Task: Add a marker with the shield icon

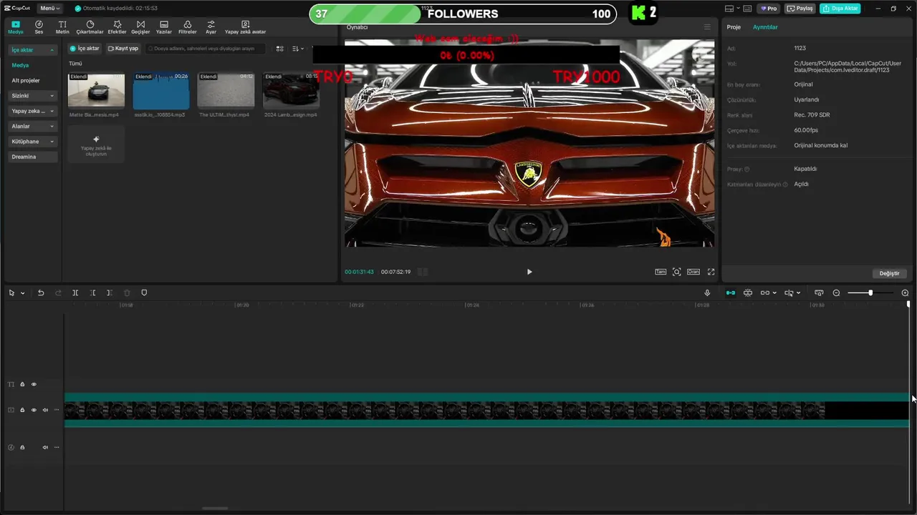Action: click(x=144, y=293)
